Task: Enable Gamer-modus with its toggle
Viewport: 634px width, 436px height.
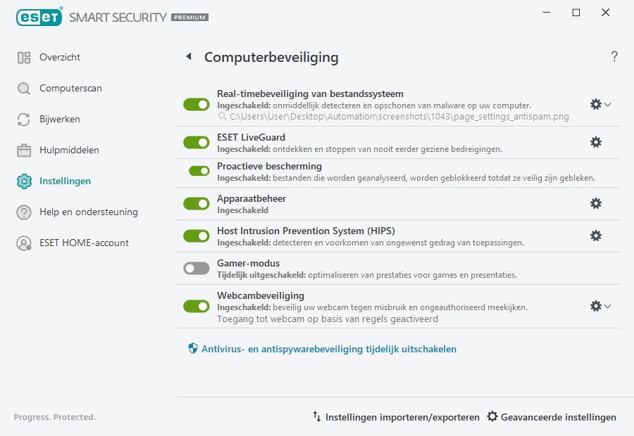Action: tap(196, 268)
